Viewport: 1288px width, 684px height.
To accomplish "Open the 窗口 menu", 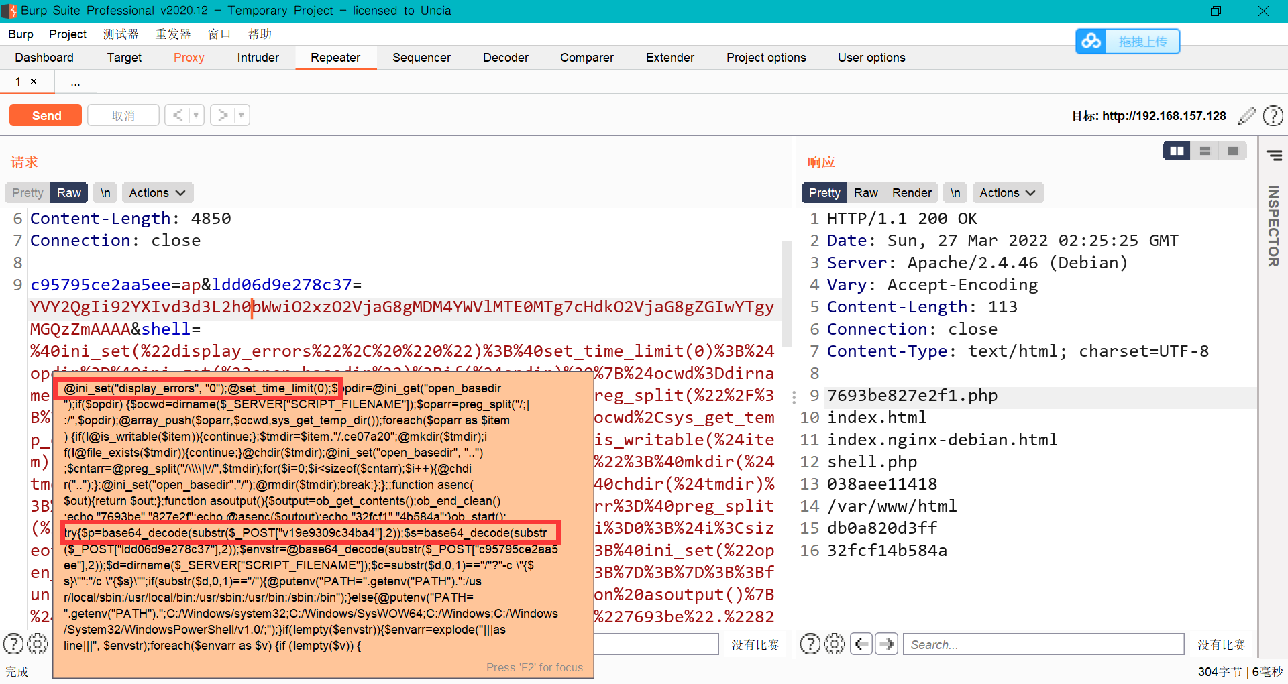I will coord(219,34).
